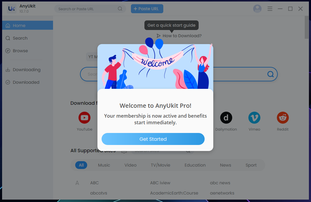Open the abcotvs site entry
The image size is (311, 202).
[x=99, y=193]
